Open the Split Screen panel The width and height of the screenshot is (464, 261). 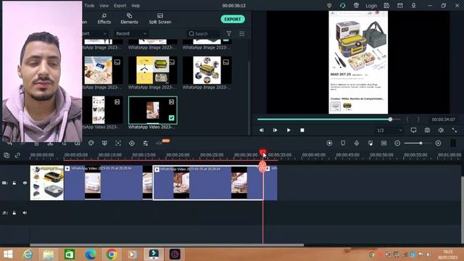[160, 18]
